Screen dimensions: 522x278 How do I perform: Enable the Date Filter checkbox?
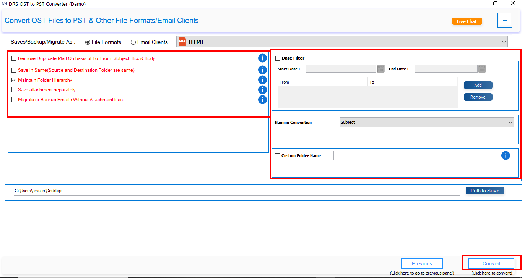278,58
